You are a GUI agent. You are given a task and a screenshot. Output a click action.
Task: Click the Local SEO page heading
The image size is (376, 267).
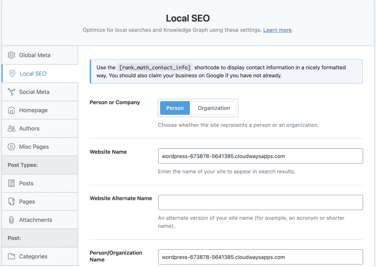(x=188, y=18)
